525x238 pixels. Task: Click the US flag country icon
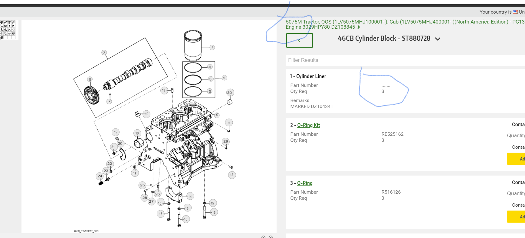(515, 12)
